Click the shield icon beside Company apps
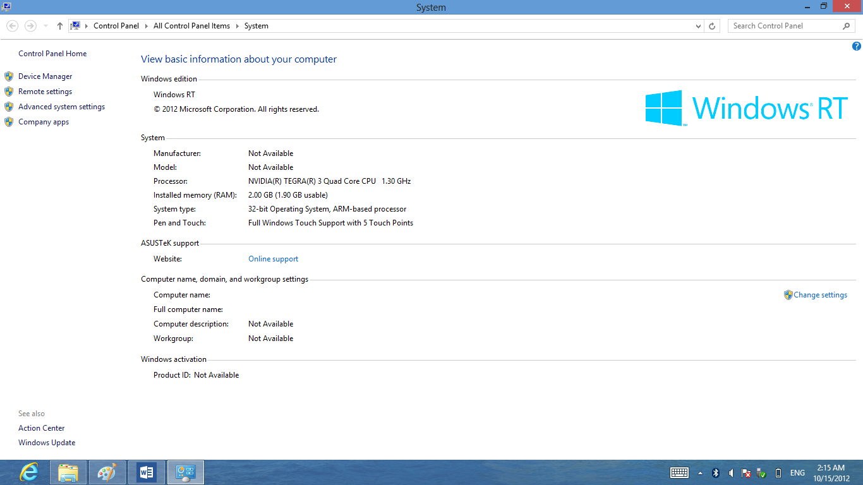Image resolution: width=863 pixels, height=485 pixels. 9,122
